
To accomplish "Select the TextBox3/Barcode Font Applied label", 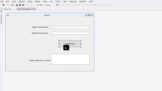I will pos(39,60).
